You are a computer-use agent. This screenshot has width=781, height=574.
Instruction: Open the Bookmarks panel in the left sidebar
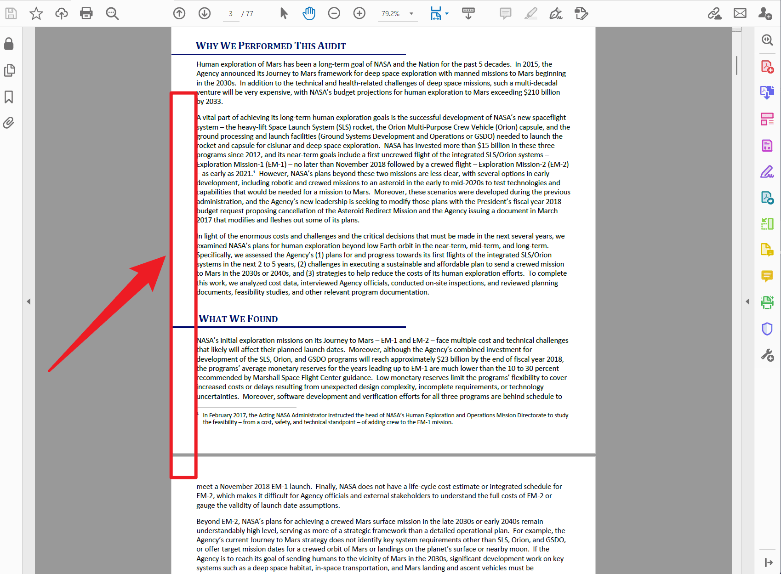9,97
